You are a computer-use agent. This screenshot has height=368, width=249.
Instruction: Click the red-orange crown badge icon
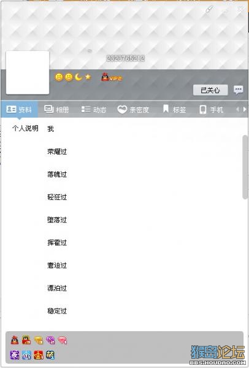click(x=39, y=355)
